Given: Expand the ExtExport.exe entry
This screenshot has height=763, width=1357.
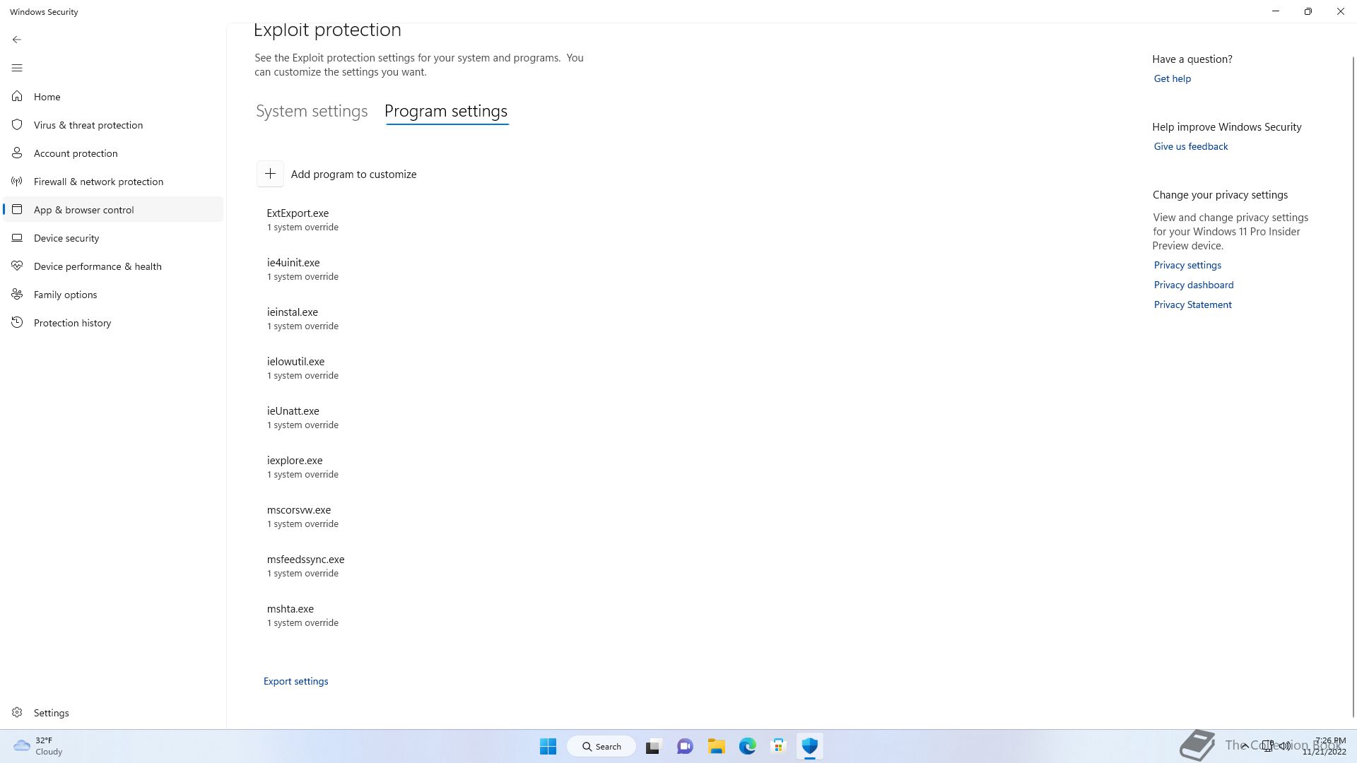Looking at the screenshot, I should coord(302,219).
